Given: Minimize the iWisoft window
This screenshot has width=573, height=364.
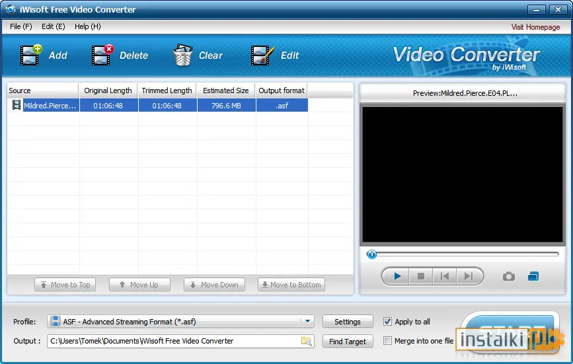Looking at the screenshot, I should click(537, 9).
